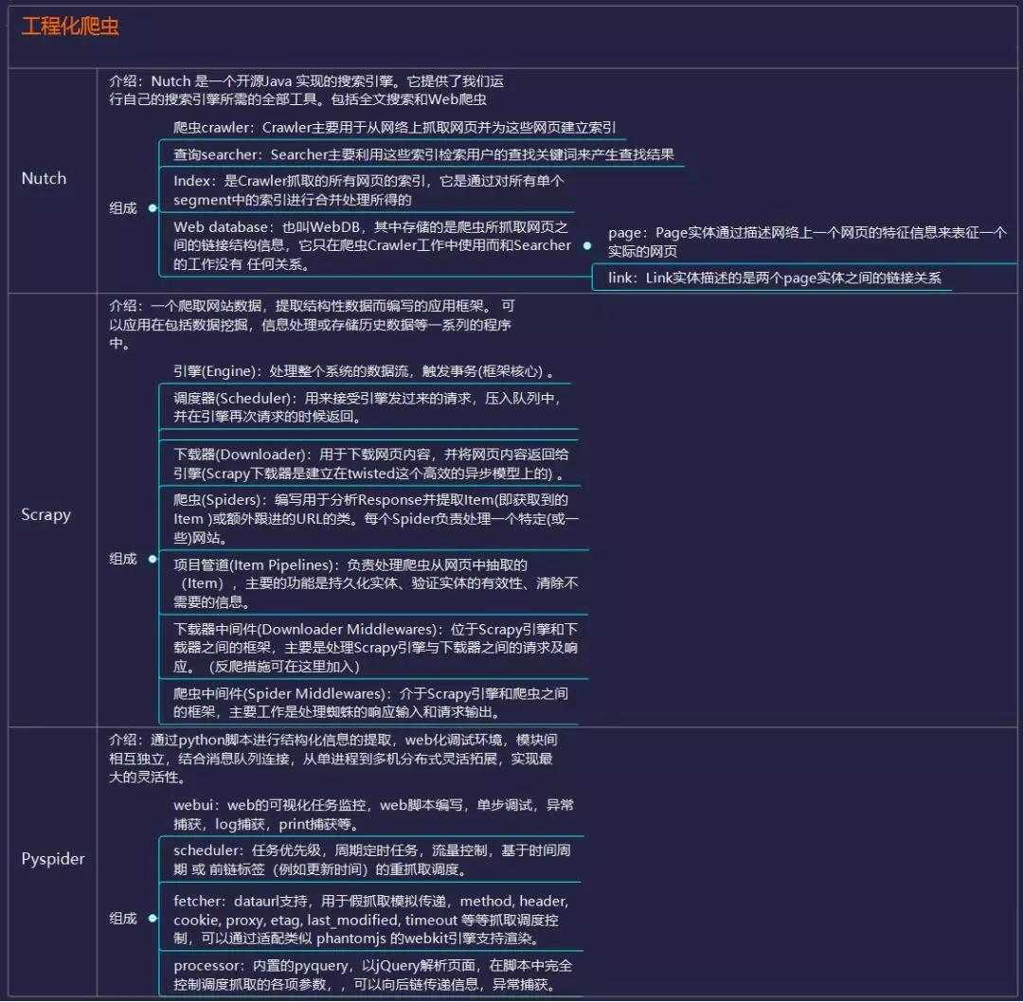Viewport: 1023px width, 1002px height.
Task: Click the page: Page实体 node
Action: pyautogui.click(x=808, y=242)
